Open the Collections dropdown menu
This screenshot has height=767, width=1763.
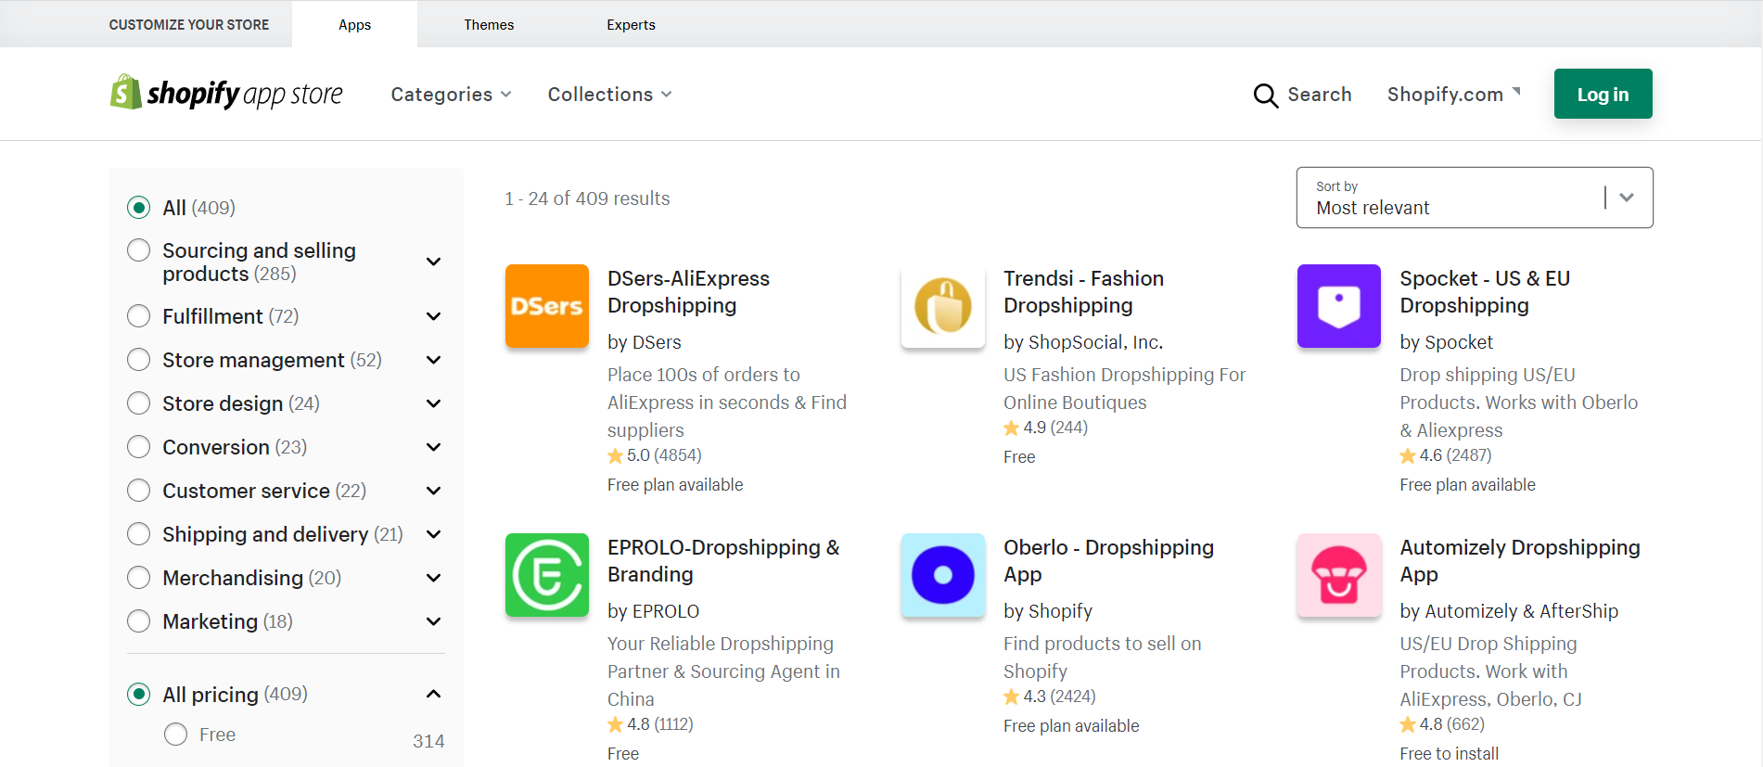pyautogui.click(x=609, y=95)
